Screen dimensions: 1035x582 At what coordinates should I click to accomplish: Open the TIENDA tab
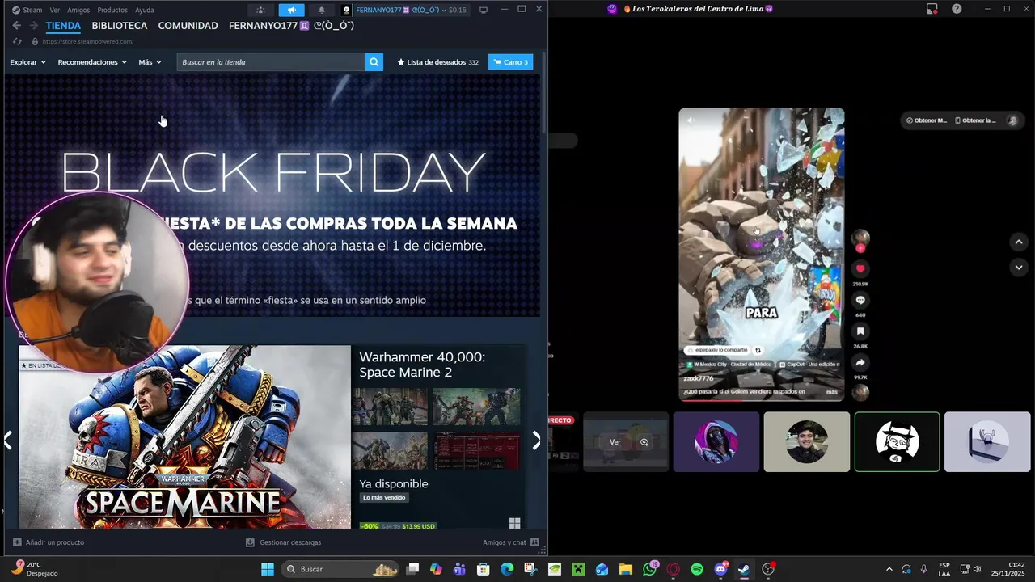point(63,26)
